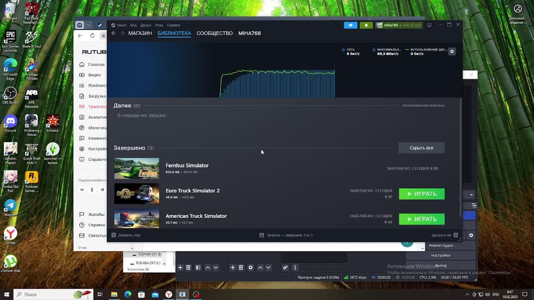Move the OBS source down
Screen dimensions: 534x300
tap(268, 267)
